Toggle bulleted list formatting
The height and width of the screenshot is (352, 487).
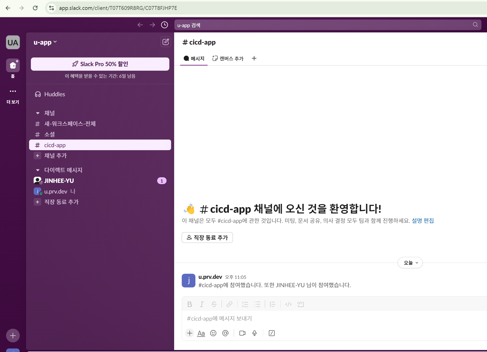[257, 304]
